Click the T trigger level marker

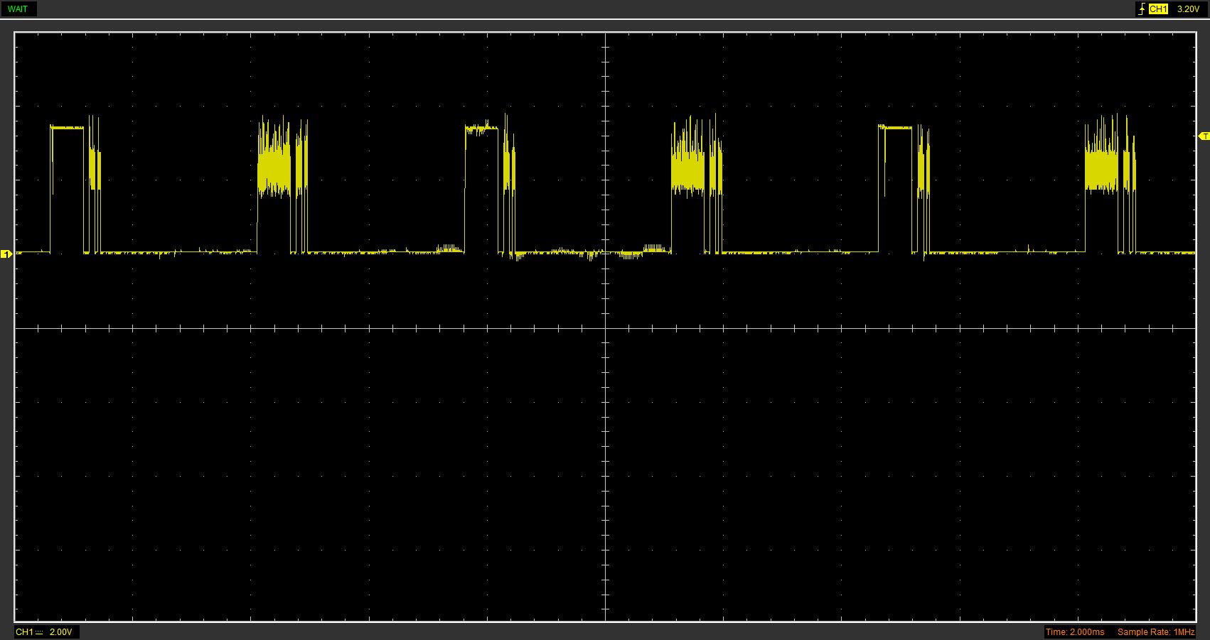pos(1204,136)
